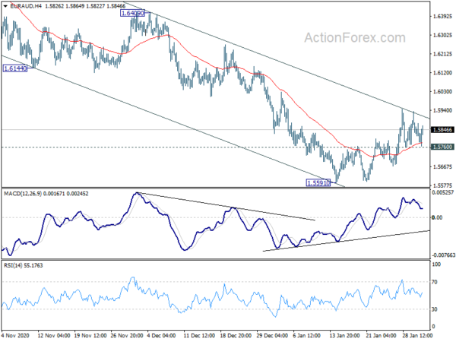Click current price tag 1.58466
456x342 pixels.
[442, 130]
